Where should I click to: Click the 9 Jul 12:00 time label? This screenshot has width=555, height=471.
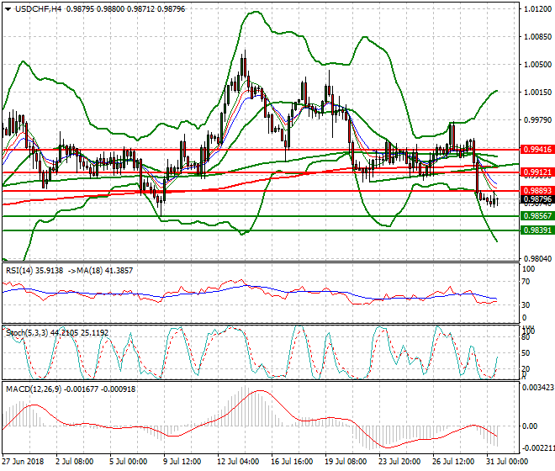point(182,462)
